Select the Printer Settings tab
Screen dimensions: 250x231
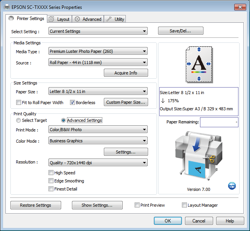(26, 19)
